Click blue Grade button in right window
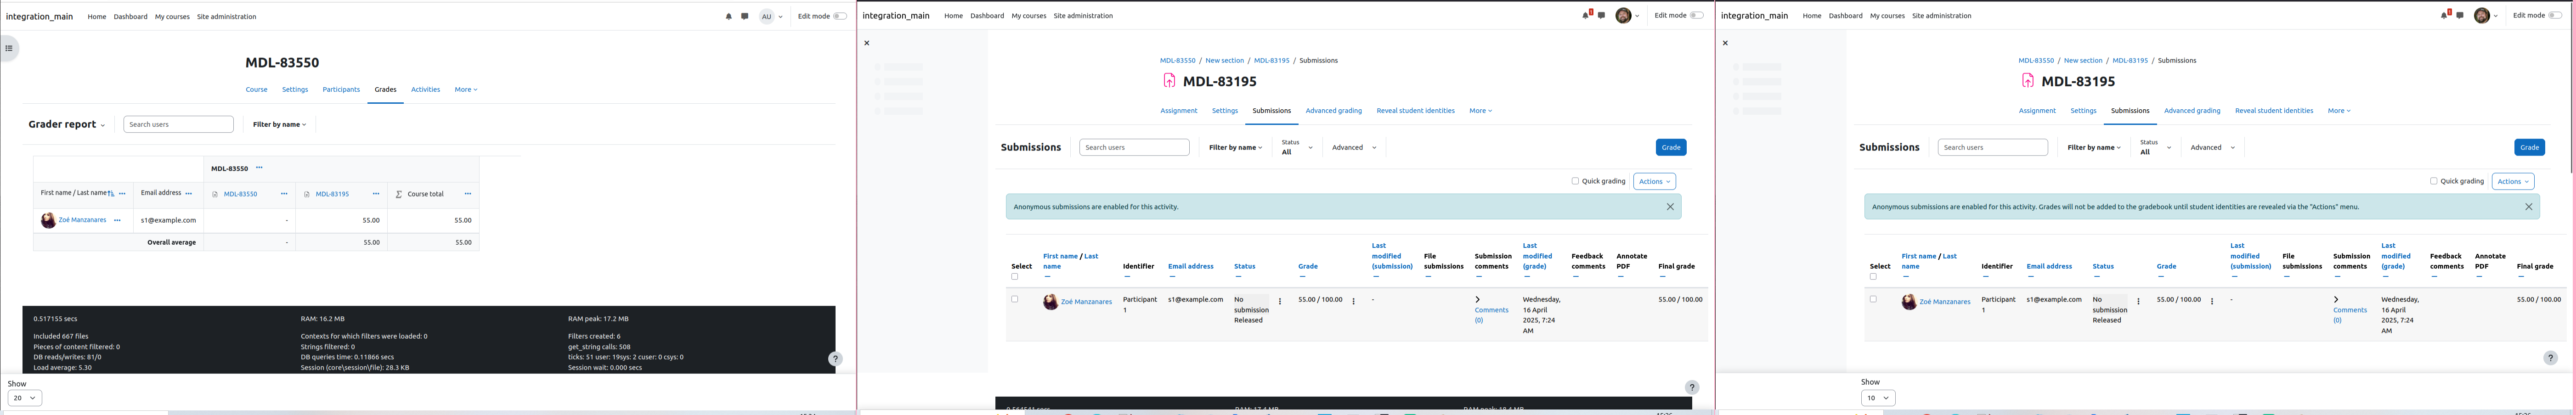2576x415 pixels. (2529, 148)
